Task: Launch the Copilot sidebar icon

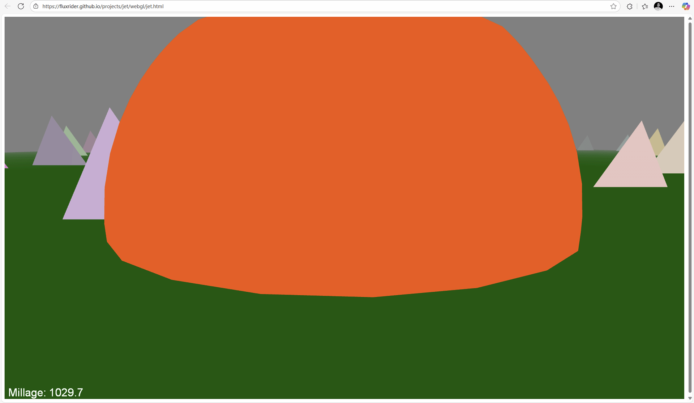Action: point(686,6)
